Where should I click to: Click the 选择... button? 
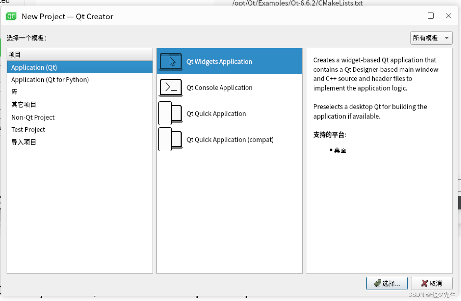click(387, 283)
